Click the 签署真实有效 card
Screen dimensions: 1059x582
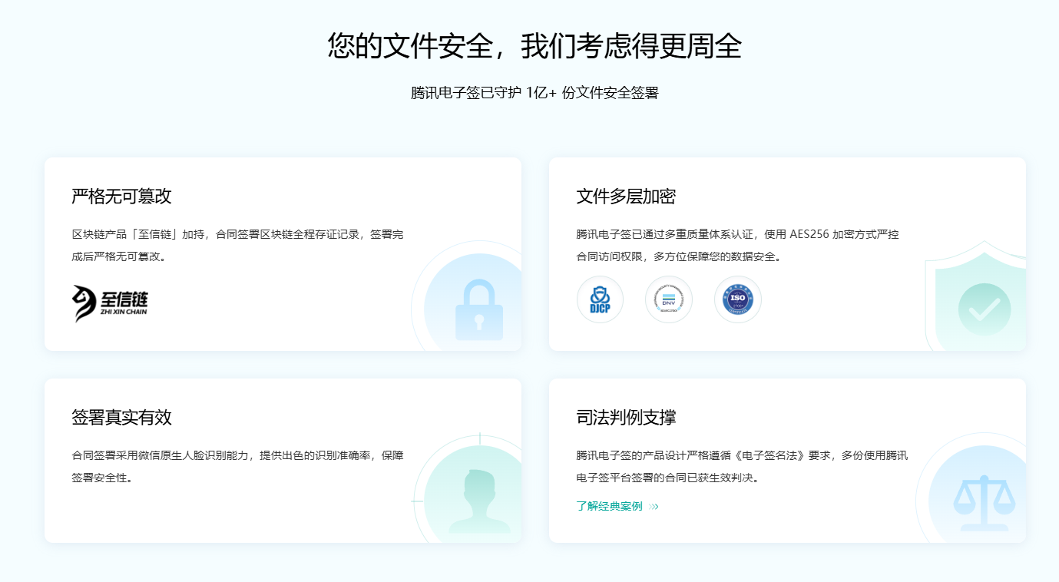[x=283, y=461]
